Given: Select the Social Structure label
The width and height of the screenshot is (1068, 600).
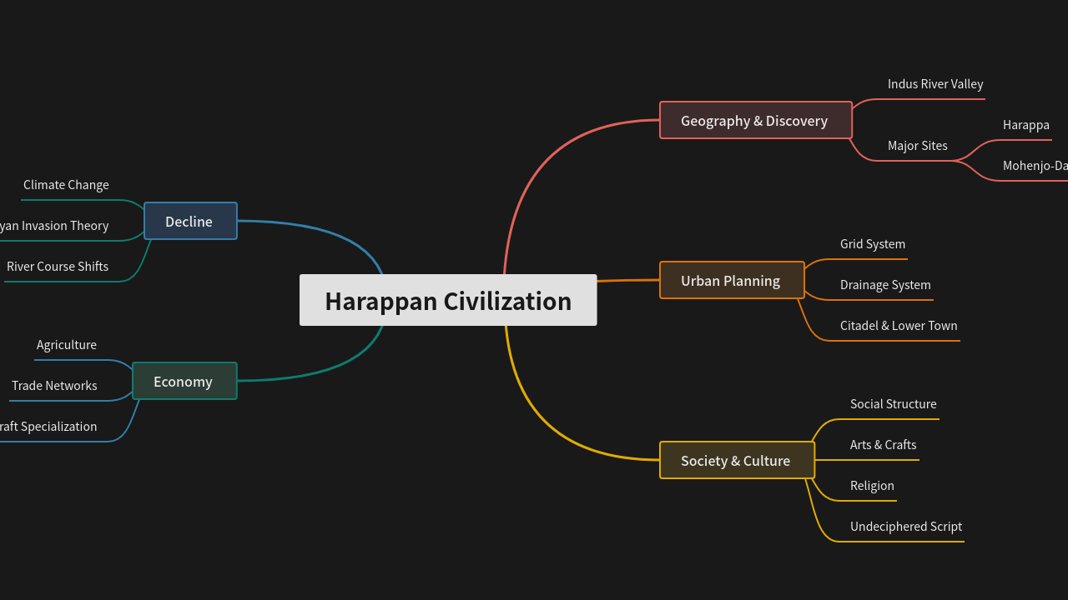Looking at the screenshot, I should click(x=893, y=403).
